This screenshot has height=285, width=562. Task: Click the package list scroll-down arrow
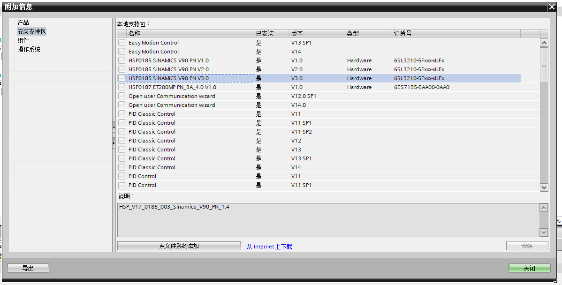(x=544, y=187)
